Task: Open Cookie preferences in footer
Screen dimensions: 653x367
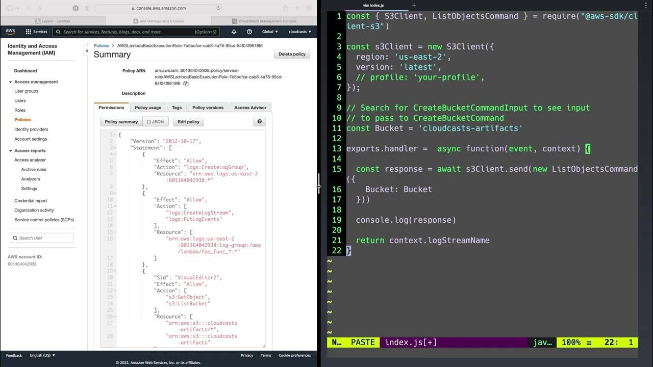Action: pyautogui.click(x=294, y=355)
